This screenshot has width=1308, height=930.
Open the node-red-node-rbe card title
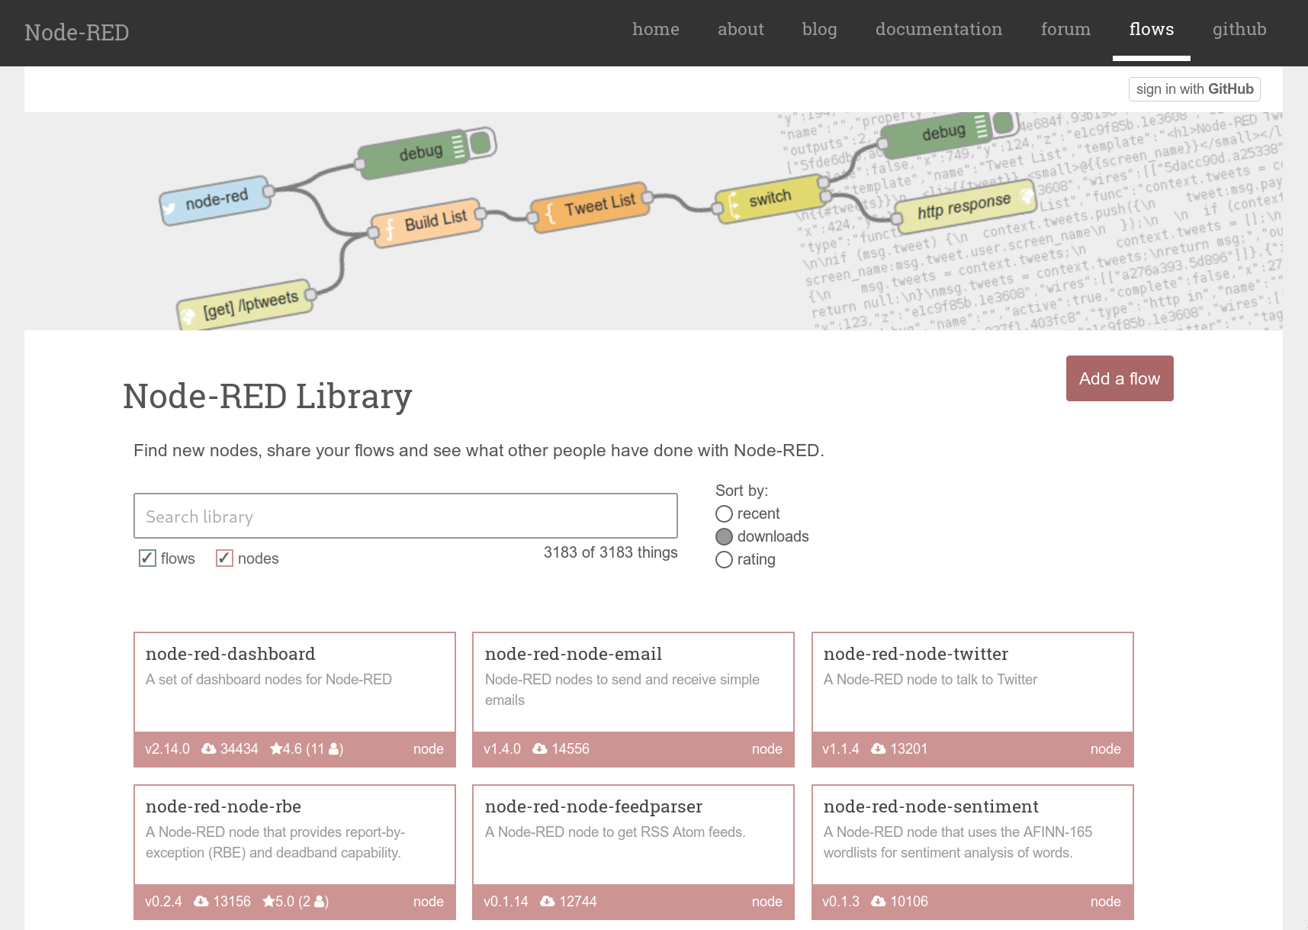(x=223, y=806)
